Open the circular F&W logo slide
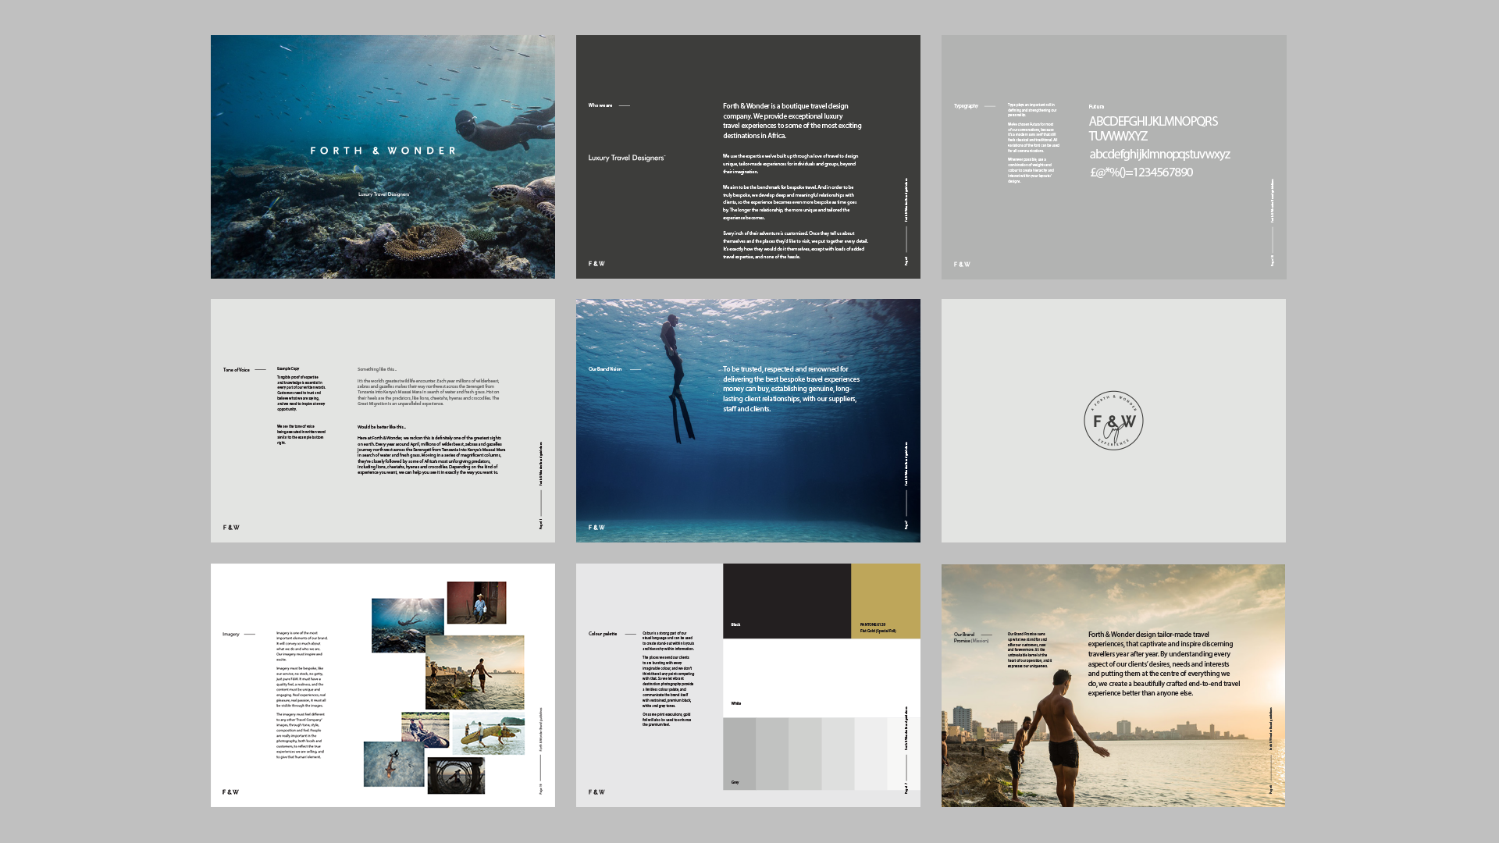Image resolution: width=1499 pixels, height=843 pixels. (x=1113, y=421)
